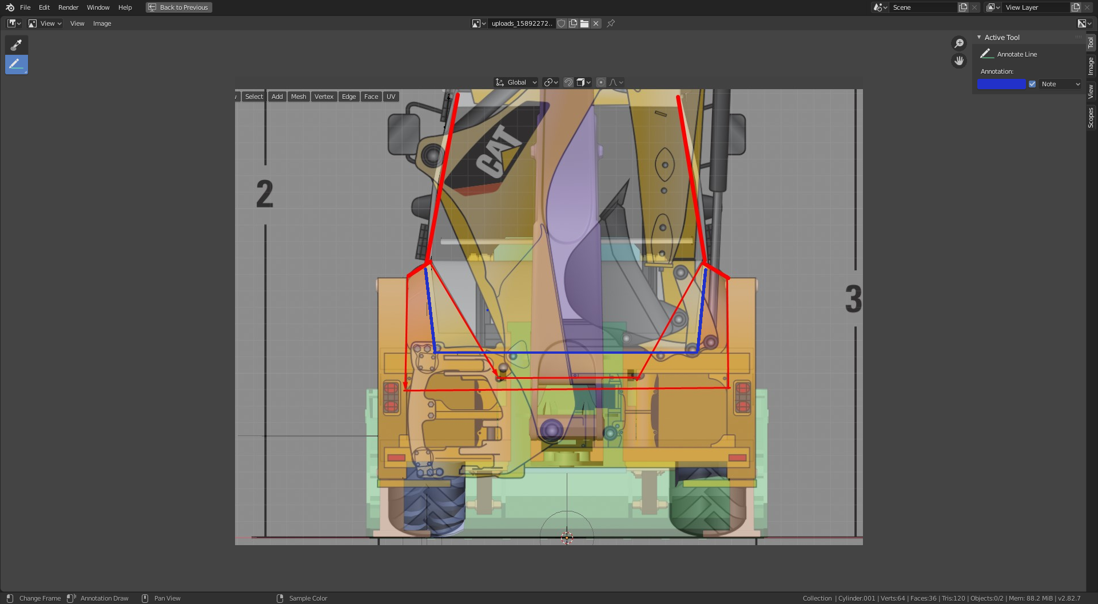
Task: Open the blue annotation color swatch
Action: (x=1001, y=84)
